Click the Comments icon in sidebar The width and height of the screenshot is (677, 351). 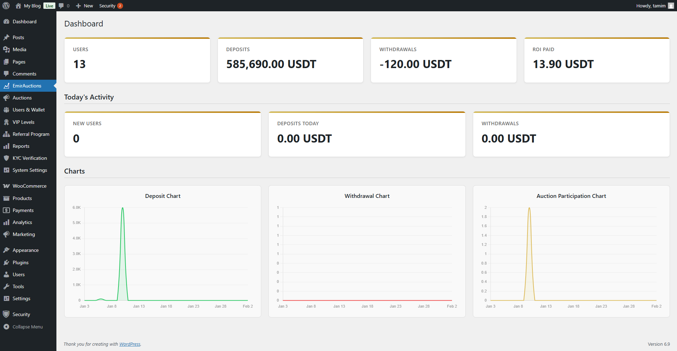[x=6, y=74]
